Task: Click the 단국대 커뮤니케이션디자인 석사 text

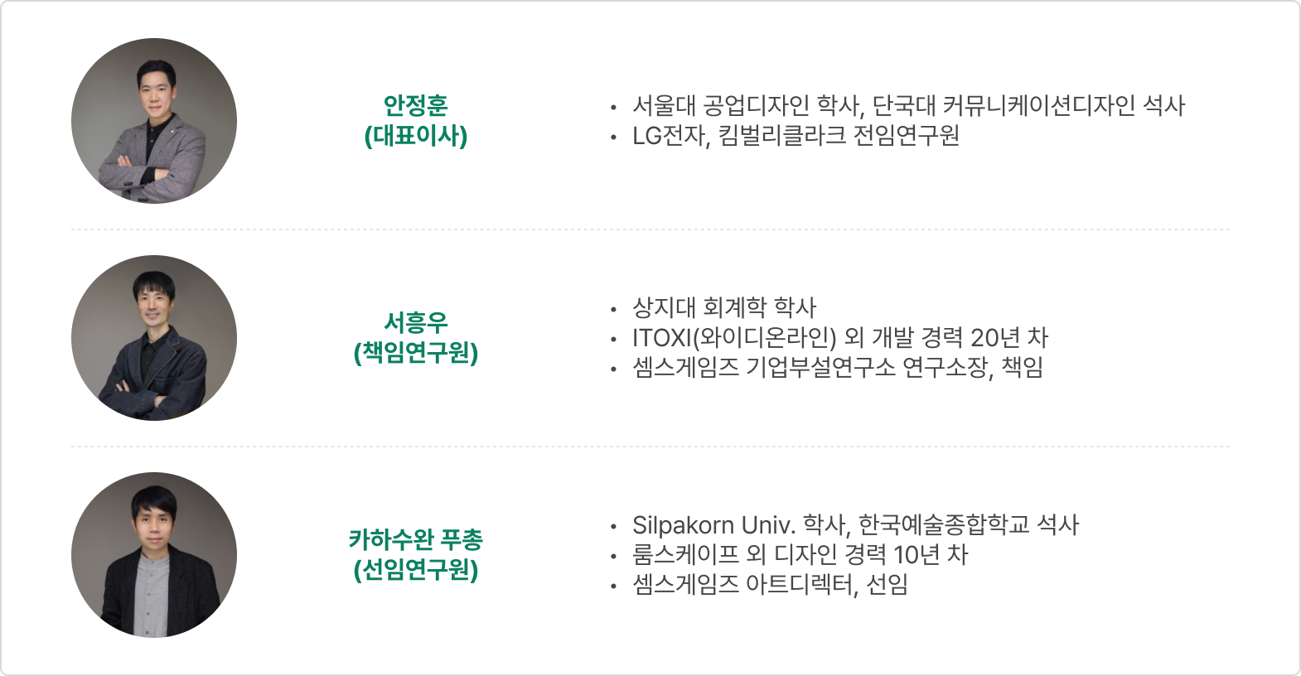Action: tap(1028, 105)
